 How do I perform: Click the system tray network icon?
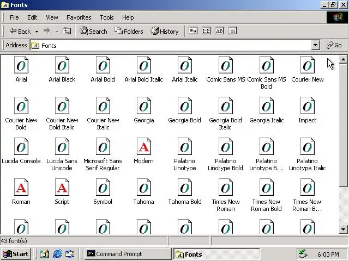pos(303,254)
